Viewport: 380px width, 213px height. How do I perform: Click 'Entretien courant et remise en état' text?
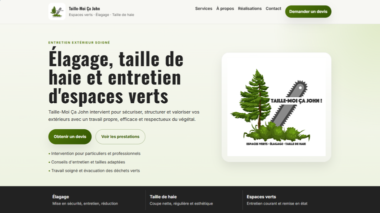[x=277, y=204]
